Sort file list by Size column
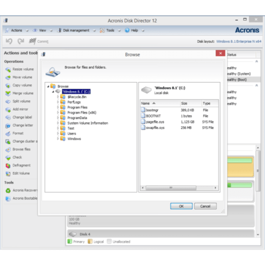 pos(191,104)
